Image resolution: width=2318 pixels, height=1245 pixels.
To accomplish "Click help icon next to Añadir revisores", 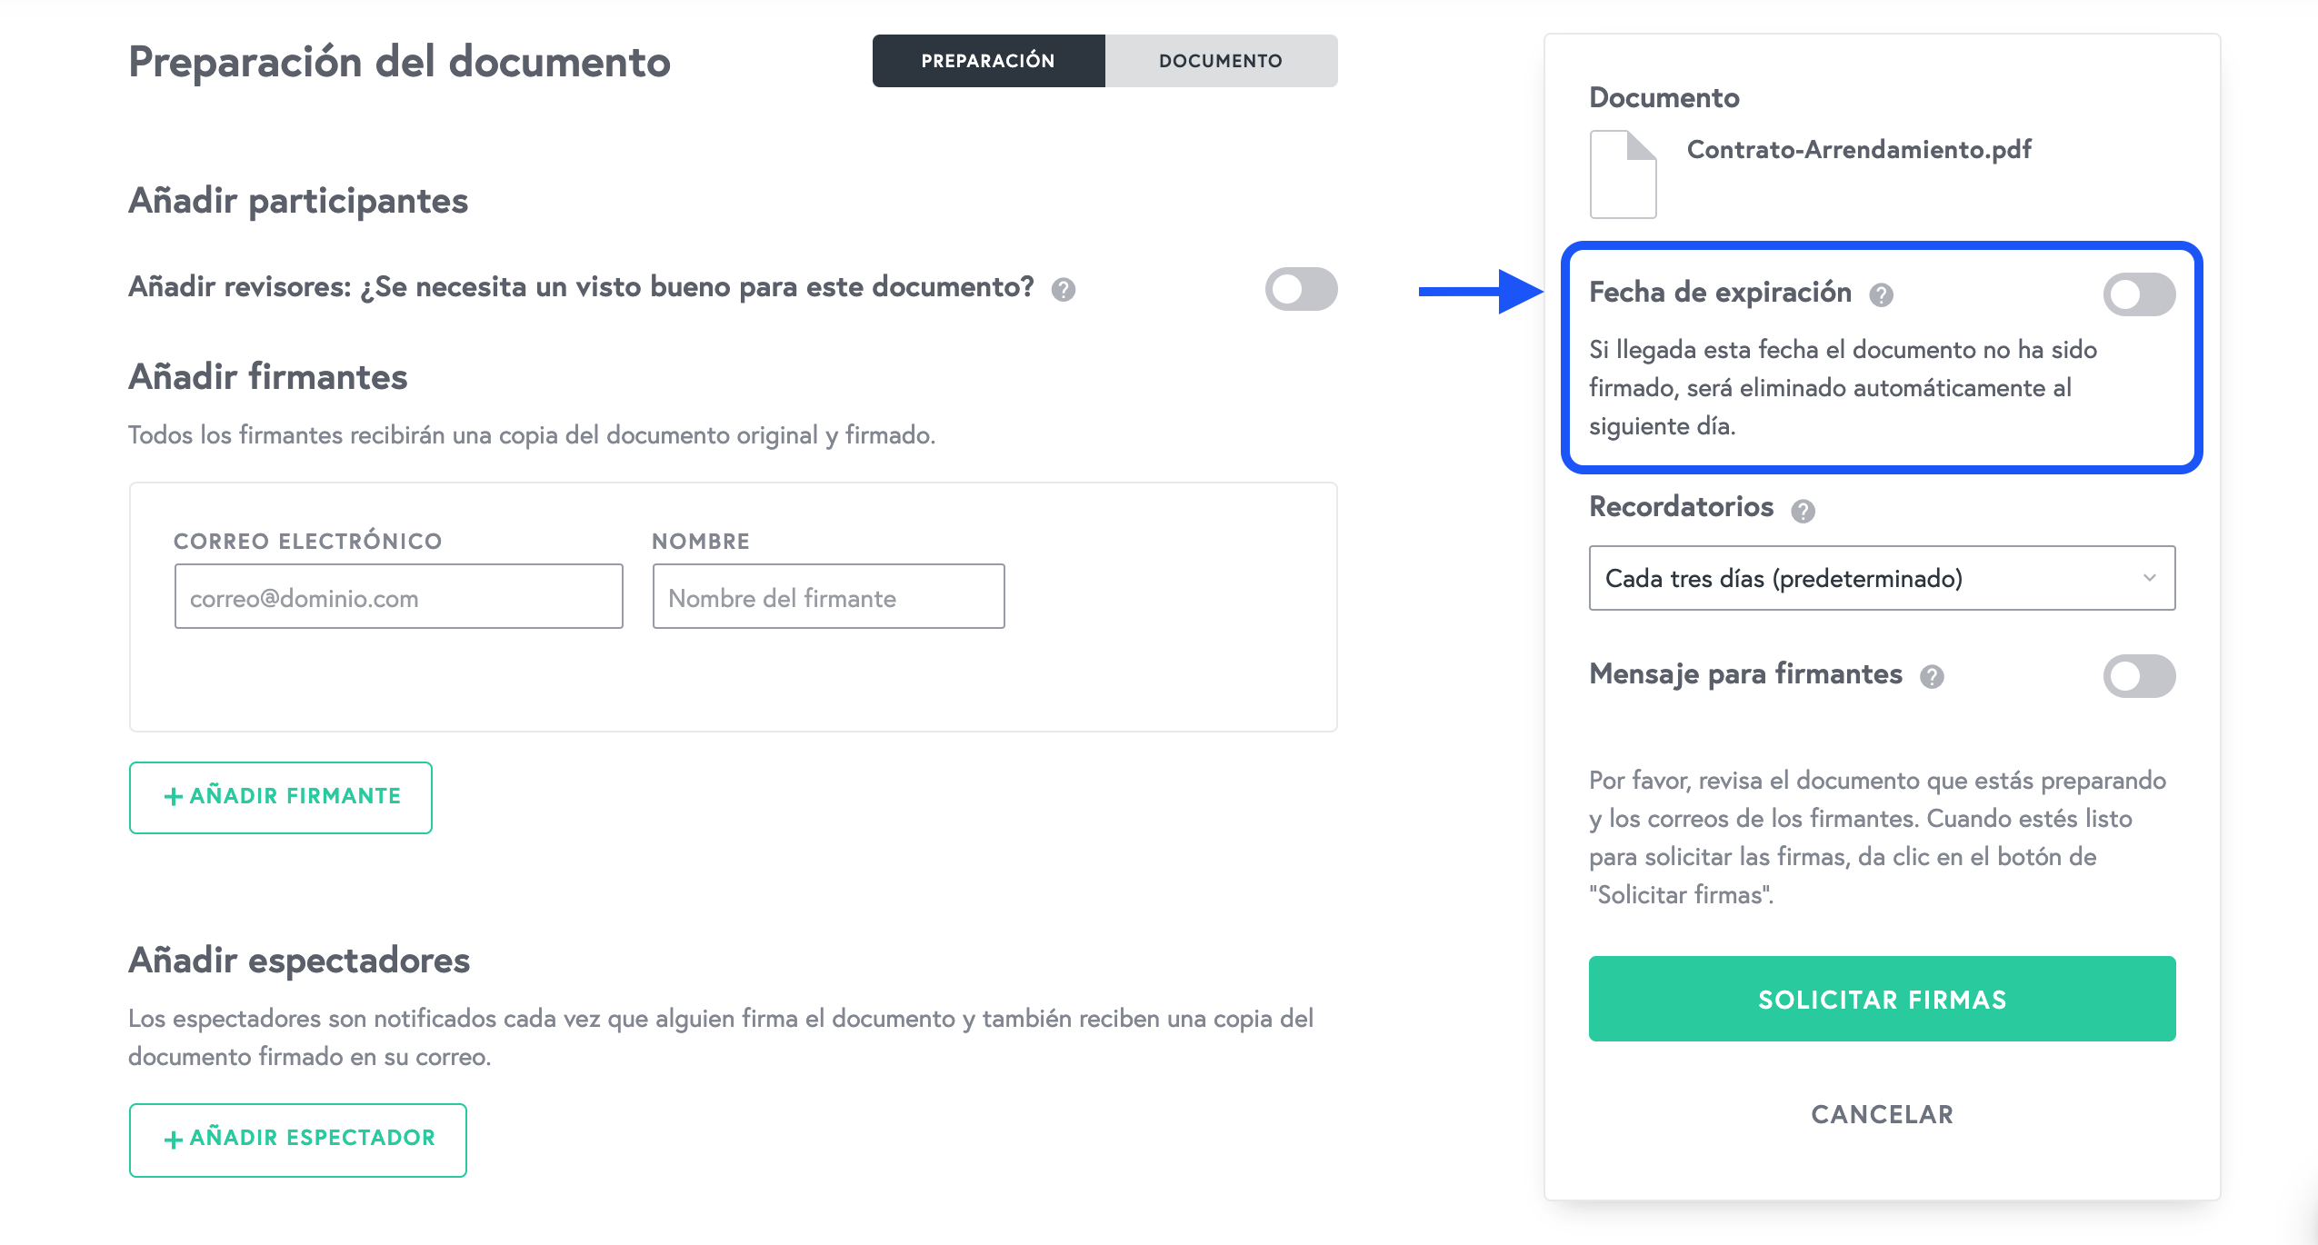I will 1063,290.
